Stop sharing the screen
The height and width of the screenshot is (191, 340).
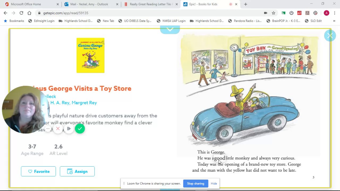[x=195, y=184]
